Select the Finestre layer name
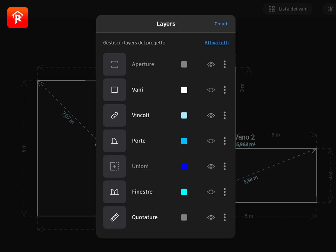Screen dimensions: 336x252 tap(142, 192)
